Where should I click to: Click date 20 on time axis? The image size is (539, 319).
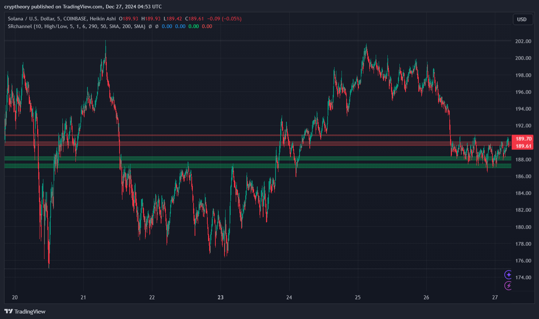[15, 297]
